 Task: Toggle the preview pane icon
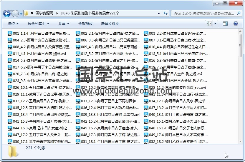225,24
